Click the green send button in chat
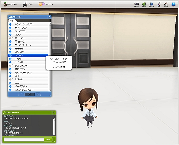The height and width of the screenshot is (145, 179). (x=48, y=139)
